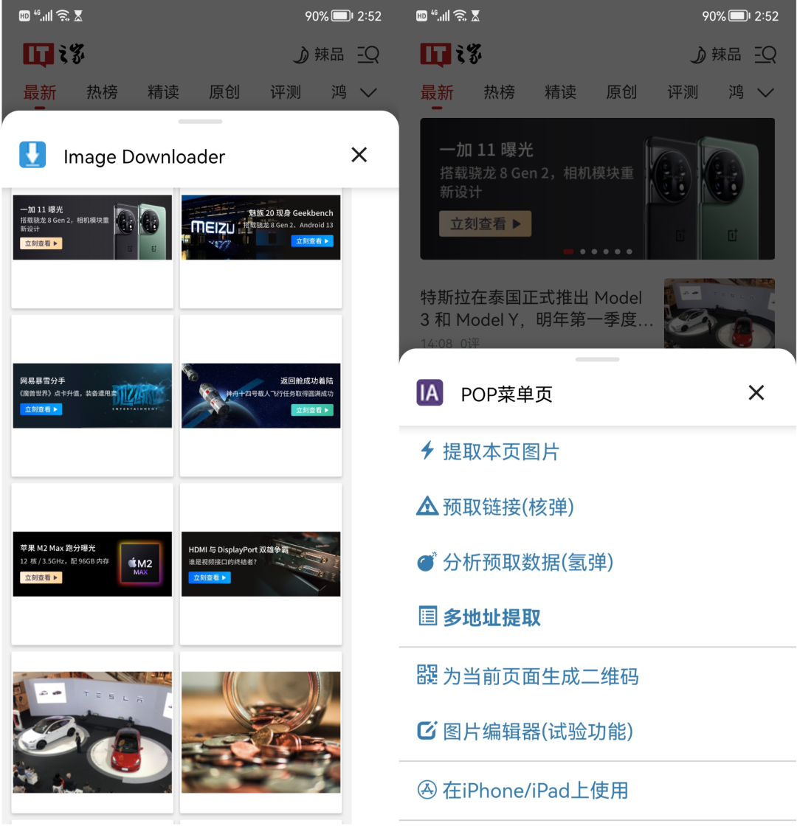Close the POP菜单页 panel
The image size is (797, 826).
756,392
